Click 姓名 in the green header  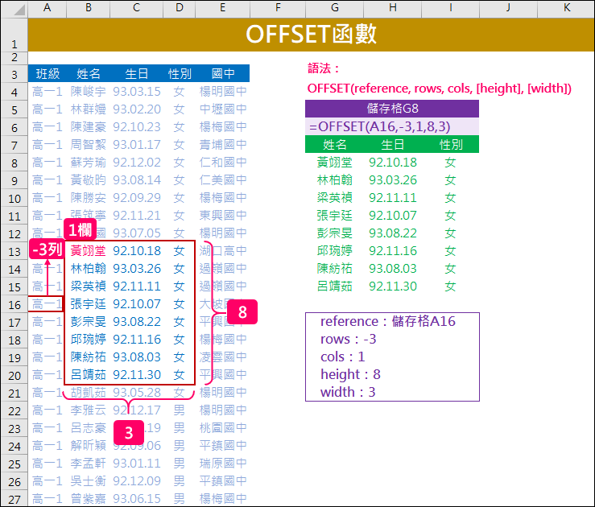[x=335, y=145]
